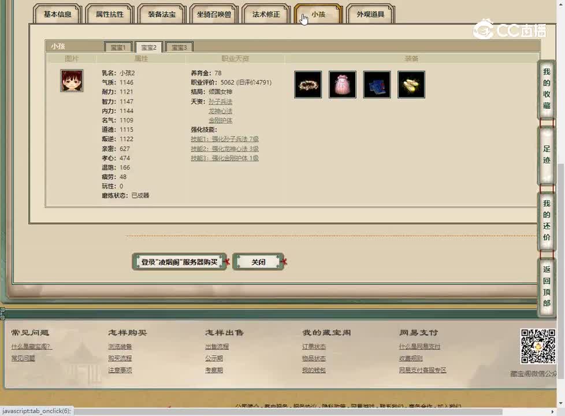Inspect the blue book equipment item
Viewport: 565px width, 416px height.
[377, 84]
